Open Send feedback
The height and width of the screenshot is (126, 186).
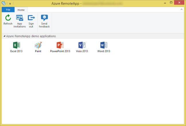click(x=44, y=21)
